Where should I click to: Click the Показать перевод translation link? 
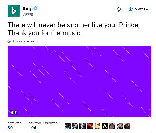coord(24,41)
